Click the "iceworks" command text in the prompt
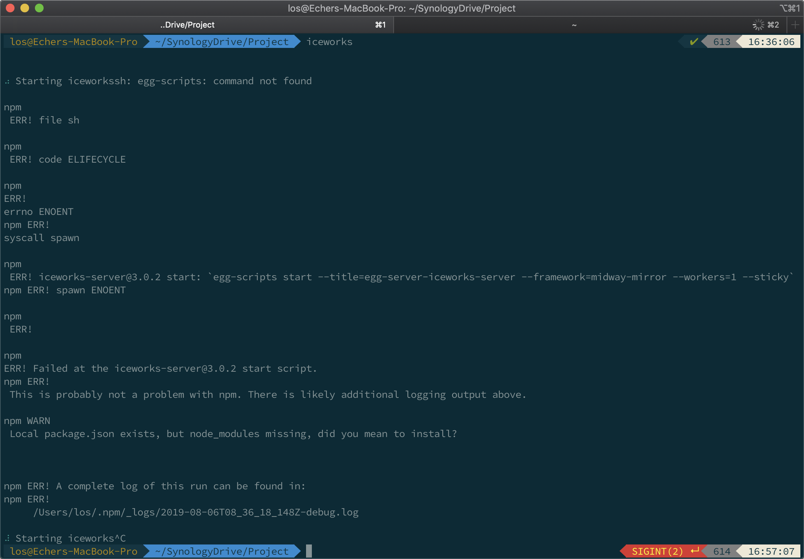Viewport: 804px width, 559px height. 329,41
